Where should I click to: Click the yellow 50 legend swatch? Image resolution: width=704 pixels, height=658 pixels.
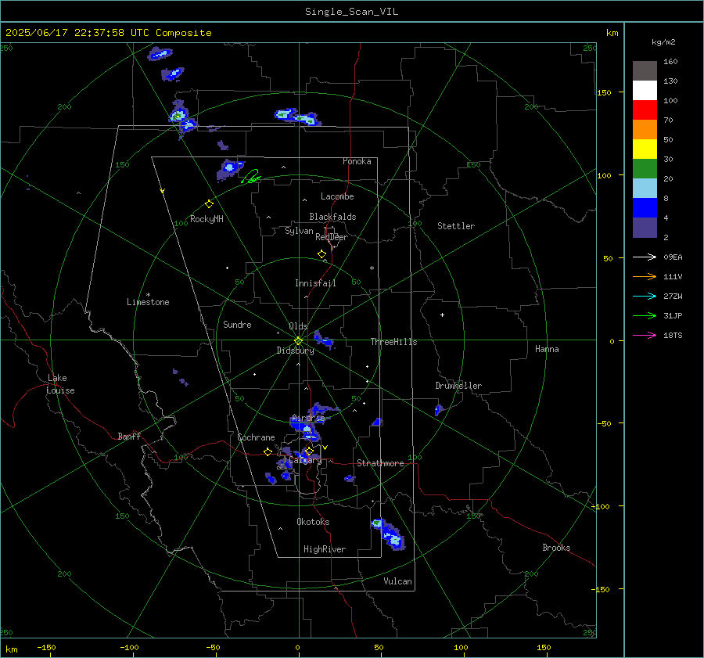645,149
